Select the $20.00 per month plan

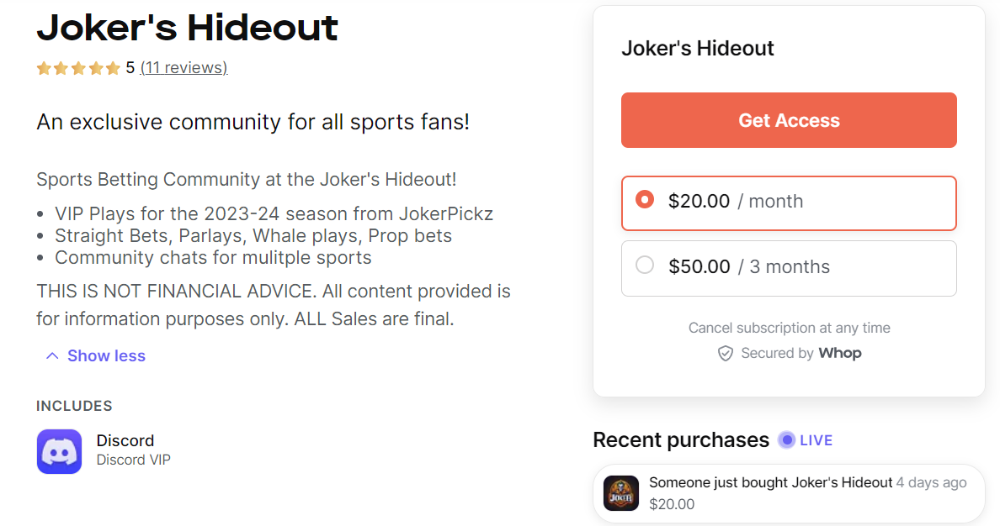(x=789, y=203)
